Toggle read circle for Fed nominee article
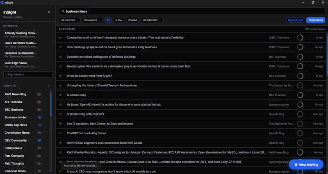328x174 pixels. click(x=300, y=86)
